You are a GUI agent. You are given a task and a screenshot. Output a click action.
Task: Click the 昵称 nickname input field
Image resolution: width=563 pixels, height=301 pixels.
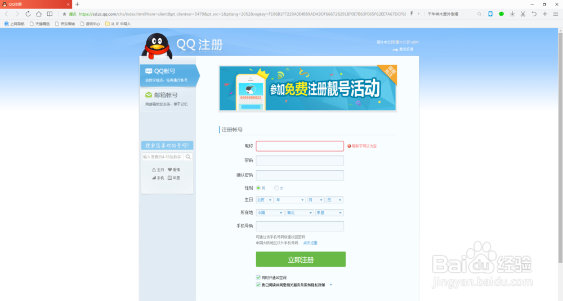[x=300, y=146]
